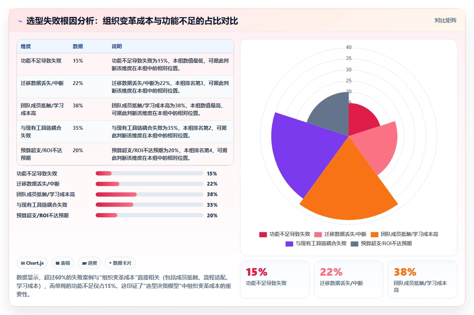Click the 数据 column header
Viewport: 474px width, 315px height.
tap(78, 47)
